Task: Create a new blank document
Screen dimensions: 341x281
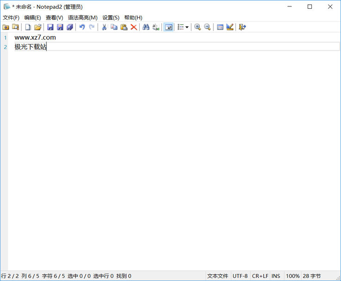Action: click(28, 27)
